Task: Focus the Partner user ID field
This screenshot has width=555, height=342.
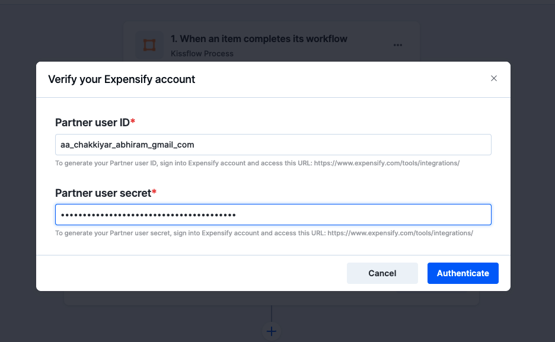Action: point(273,145)
